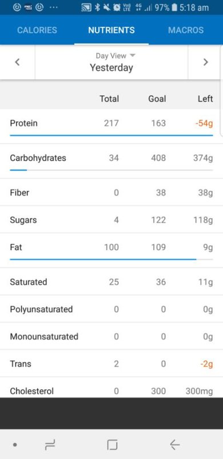Tap the Saturated fat row
This screenshot has width=223, height=459.
(111, 282)
